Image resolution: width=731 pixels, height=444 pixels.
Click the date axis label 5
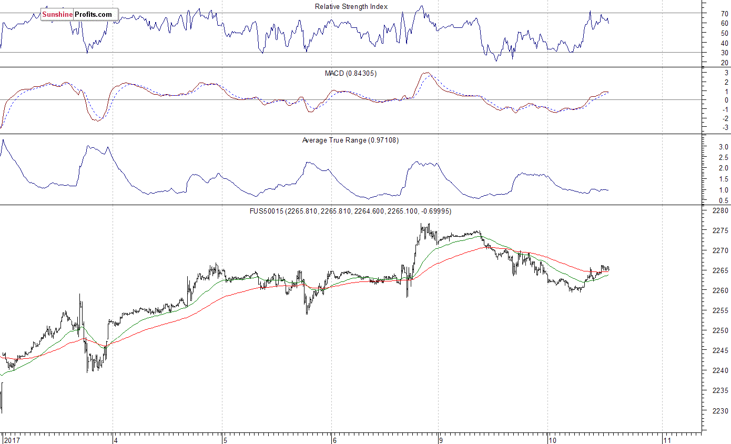(x=225, y=439)
